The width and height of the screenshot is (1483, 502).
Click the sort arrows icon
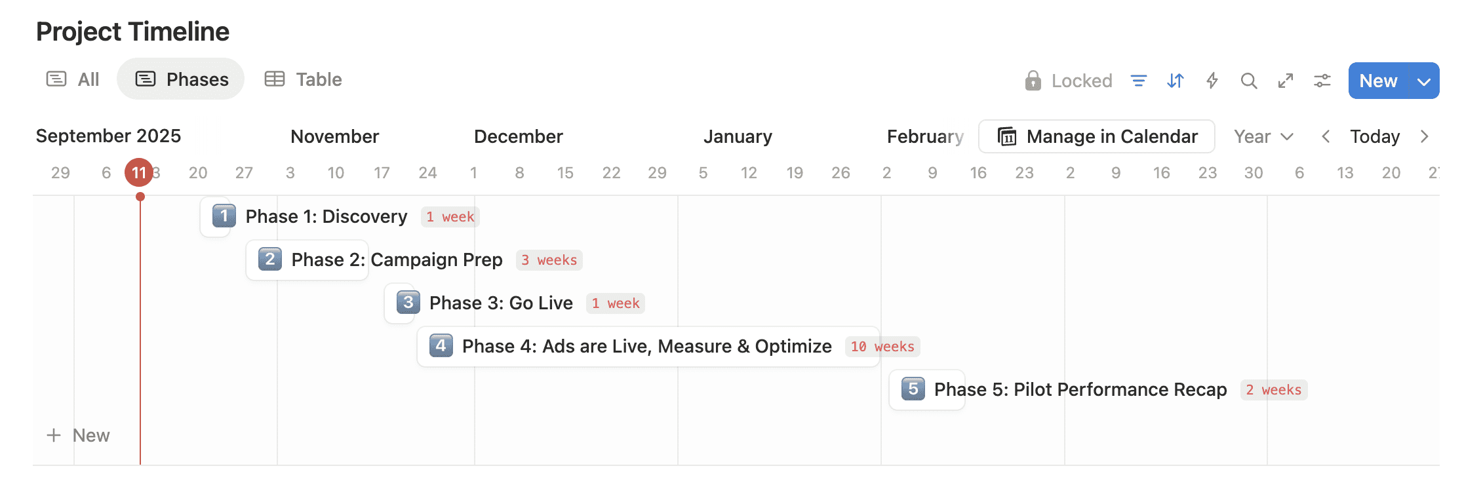(1175, 80)
